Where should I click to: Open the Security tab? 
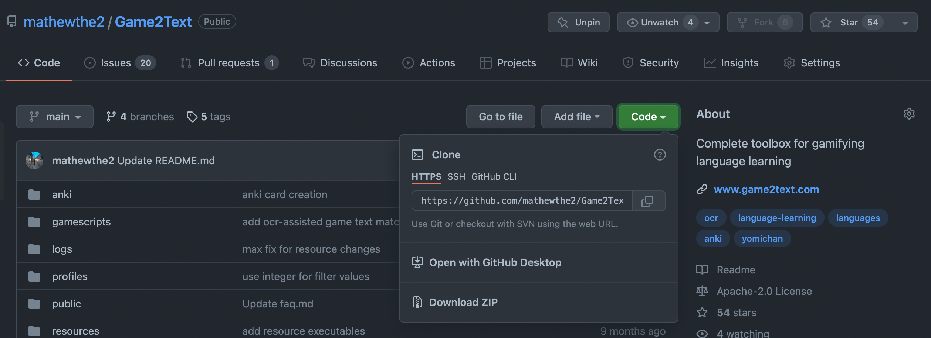tap(650, 63)
